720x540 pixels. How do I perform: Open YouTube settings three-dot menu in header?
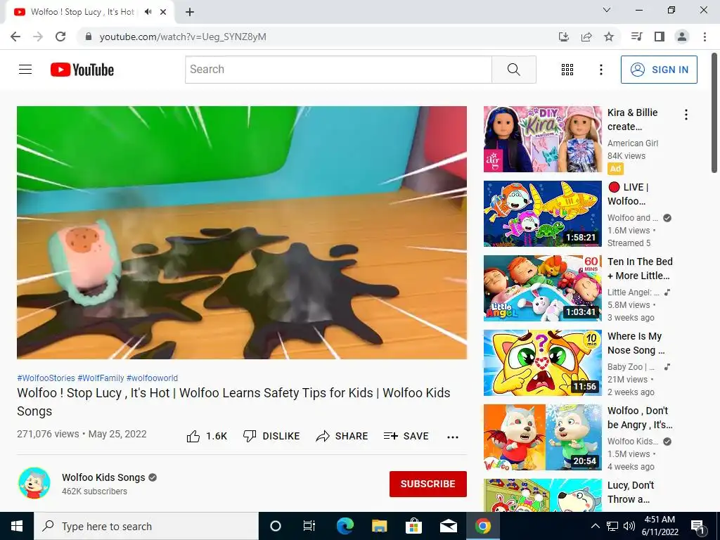point(600,70)
